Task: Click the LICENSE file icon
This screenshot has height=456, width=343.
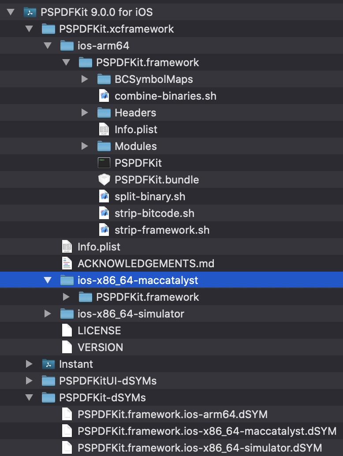Action: 67,330
